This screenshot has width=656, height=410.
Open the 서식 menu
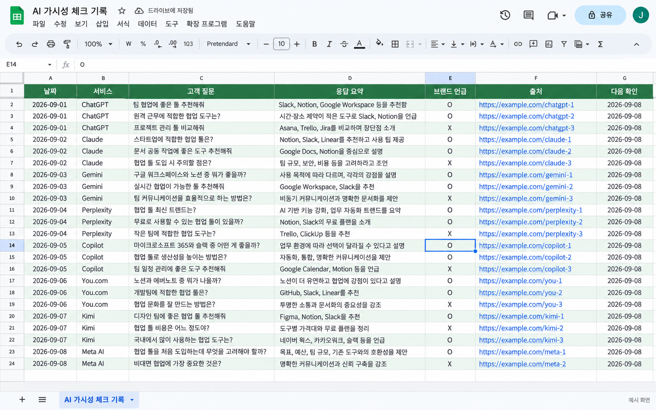(x=123, y=24)
